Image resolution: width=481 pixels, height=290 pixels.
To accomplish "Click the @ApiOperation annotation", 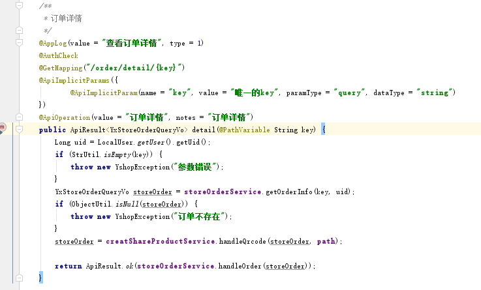I will (x=65, y=117).
